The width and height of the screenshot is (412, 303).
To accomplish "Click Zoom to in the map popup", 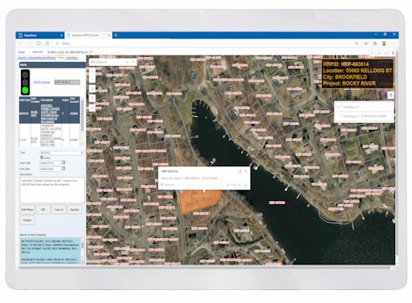I will pos(168,185).
